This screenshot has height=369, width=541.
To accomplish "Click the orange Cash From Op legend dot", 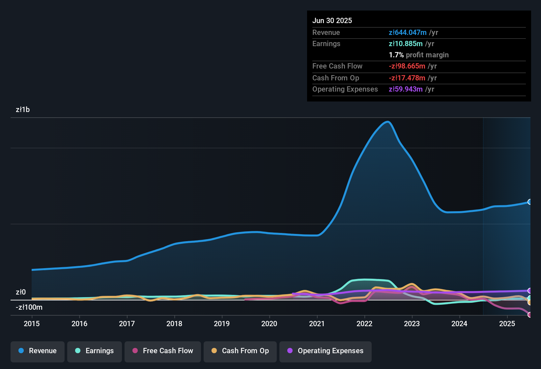I will point(214,351).
